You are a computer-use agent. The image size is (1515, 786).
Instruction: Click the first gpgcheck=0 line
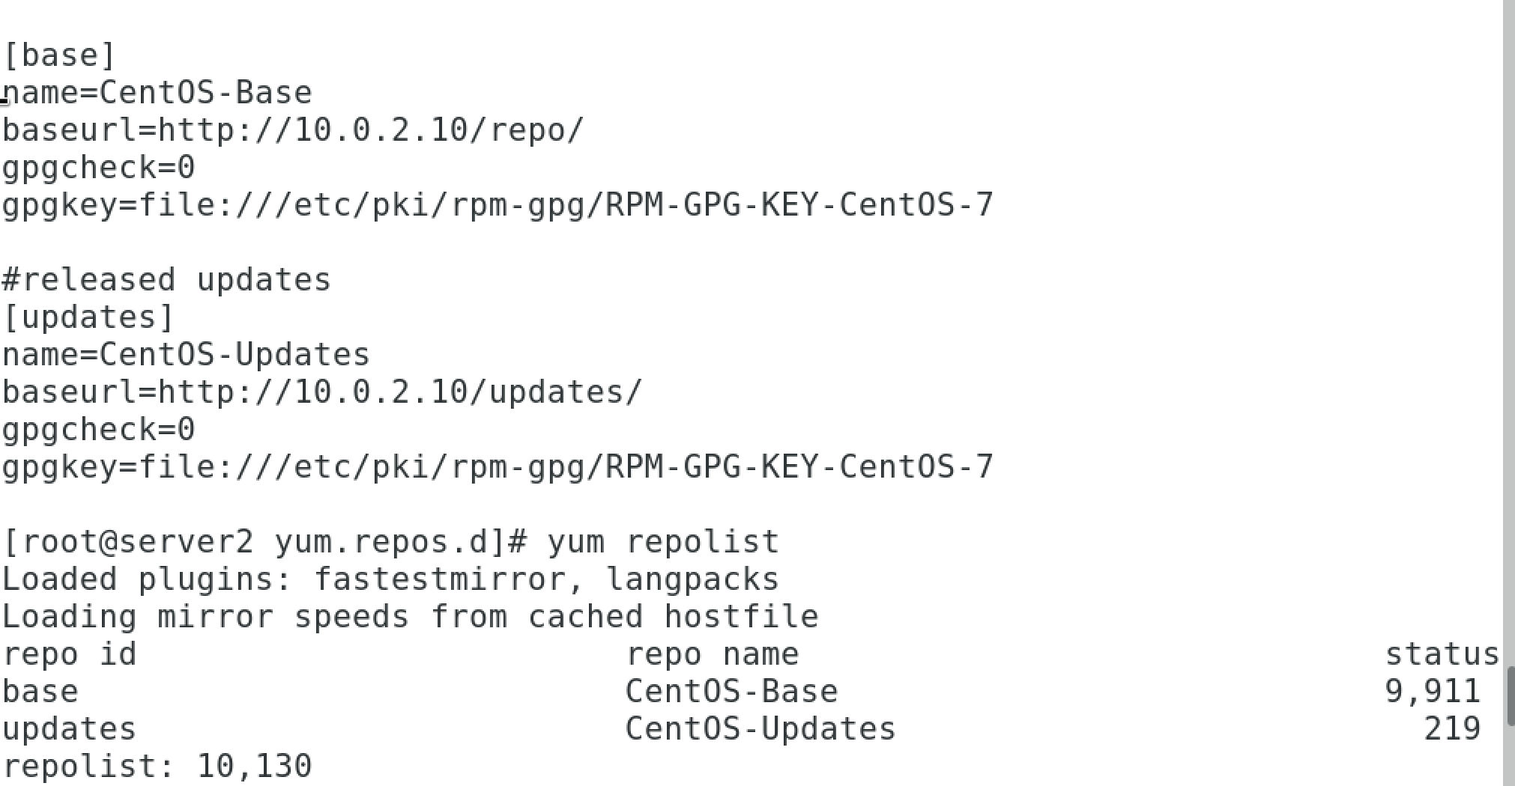98,168
